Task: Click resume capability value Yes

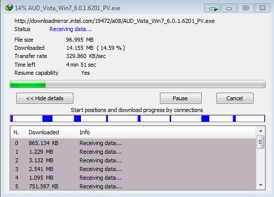Action: tap(86, 73)
